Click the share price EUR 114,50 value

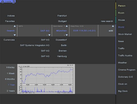(84, 30)
